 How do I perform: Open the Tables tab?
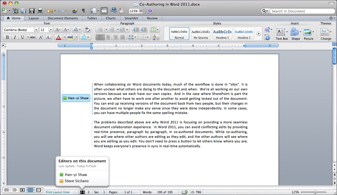(x=92, y=18)
